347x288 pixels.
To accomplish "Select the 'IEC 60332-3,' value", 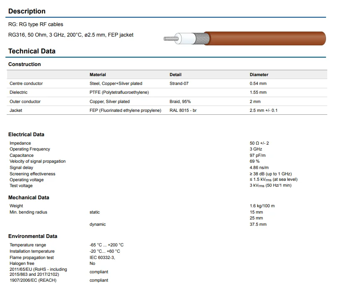I will point(102,257).
